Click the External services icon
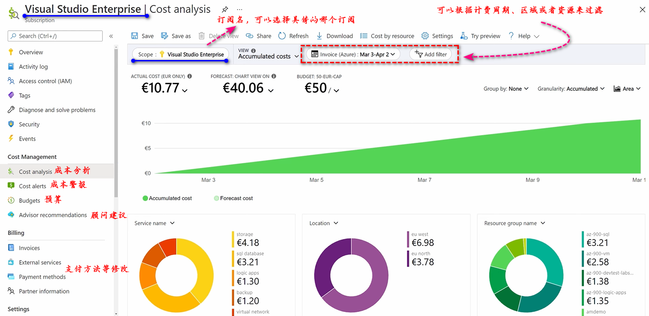This screenshot has height=316, width=649. coord(11,262)
